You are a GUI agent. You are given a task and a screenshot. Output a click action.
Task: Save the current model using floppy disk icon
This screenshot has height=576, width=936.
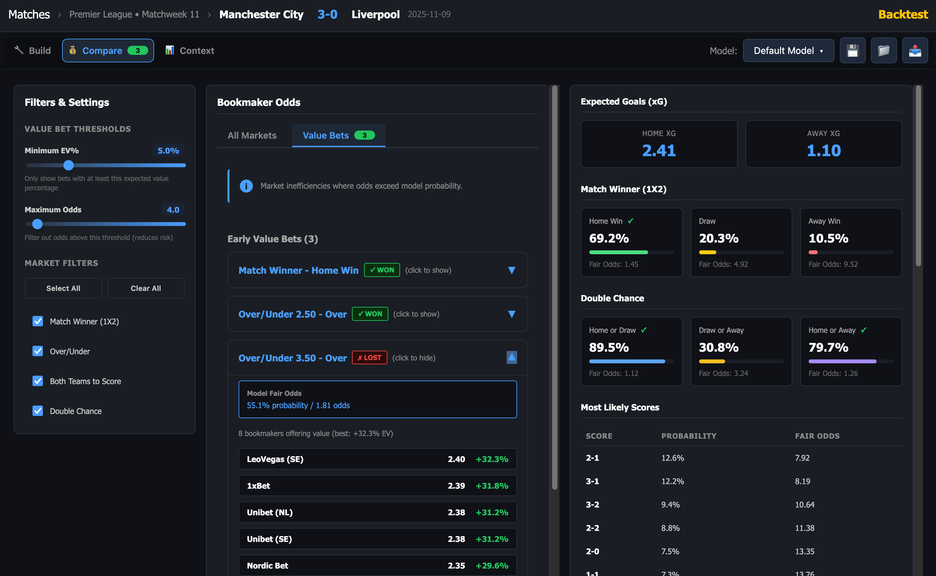coord(852,50)
